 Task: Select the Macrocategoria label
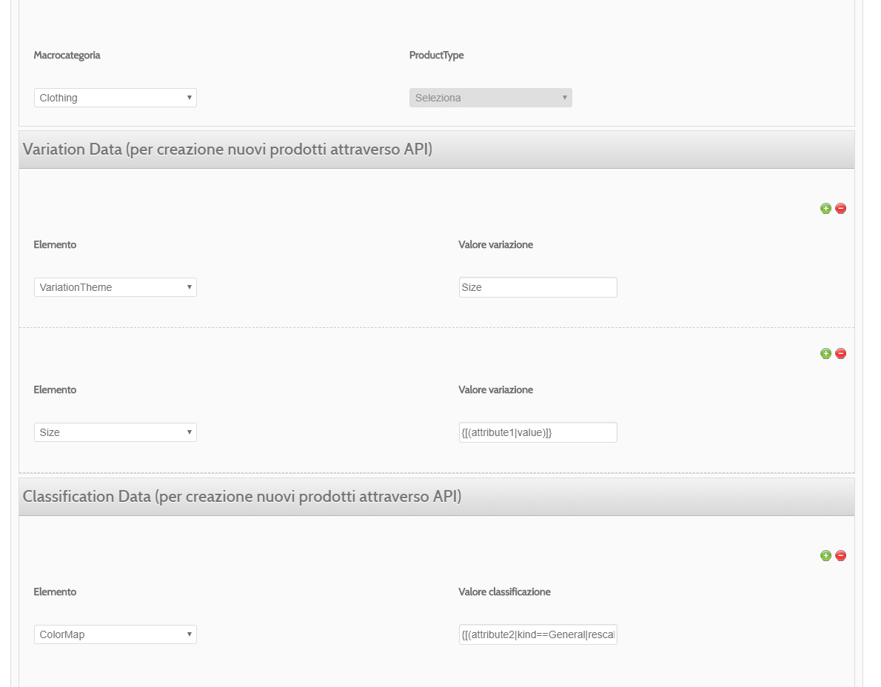[x=67, y=55]
